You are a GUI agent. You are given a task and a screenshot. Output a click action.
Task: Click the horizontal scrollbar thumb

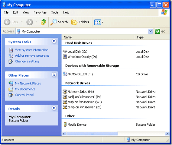pyautogui.click(x=92, y=134)
